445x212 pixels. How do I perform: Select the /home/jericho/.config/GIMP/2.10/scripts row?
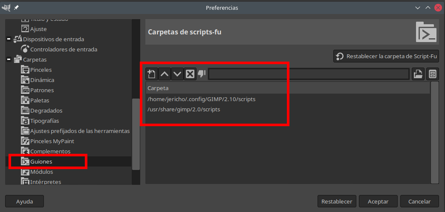click(201, 99)
